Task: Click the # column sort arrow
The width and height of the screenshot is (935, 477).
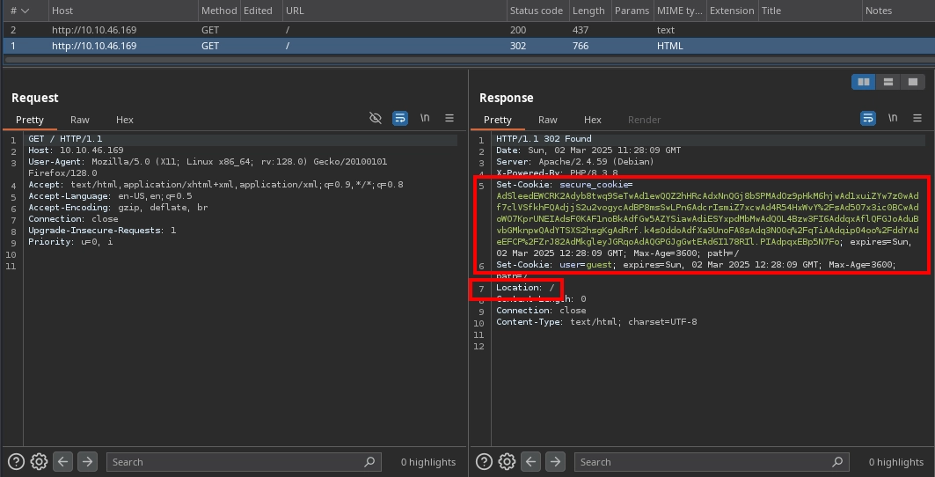Action: pos(25,11)
